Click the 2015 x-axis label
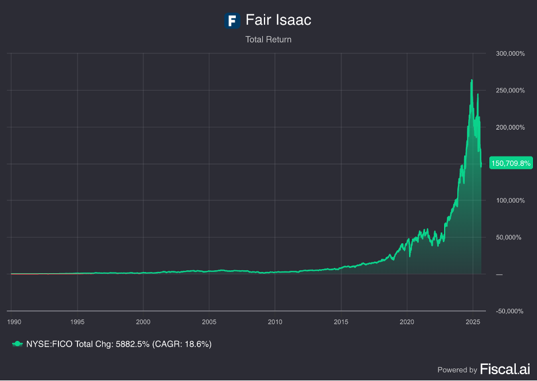 [341, 322]
